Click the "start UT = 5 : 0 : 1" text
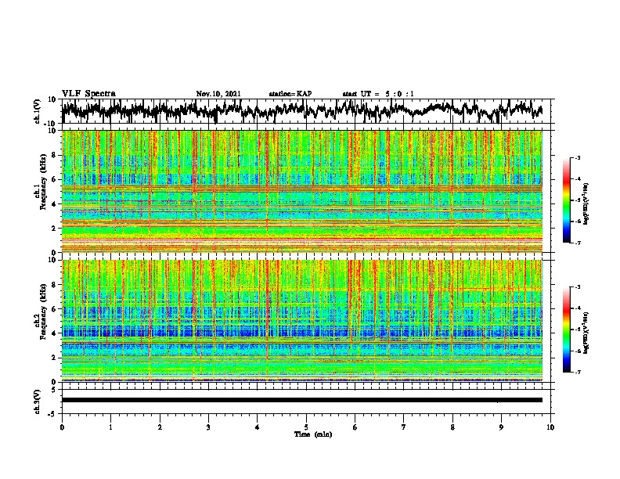 [x=378, y=94]
